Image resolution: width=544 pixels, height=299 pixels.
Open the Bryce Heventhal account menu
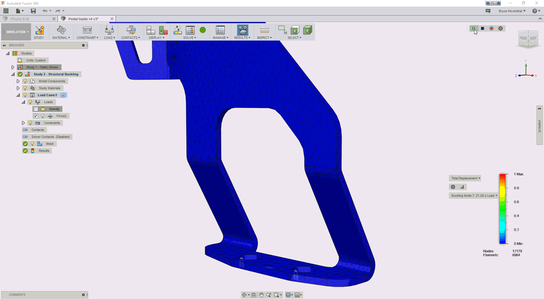(x=512, y=11)
